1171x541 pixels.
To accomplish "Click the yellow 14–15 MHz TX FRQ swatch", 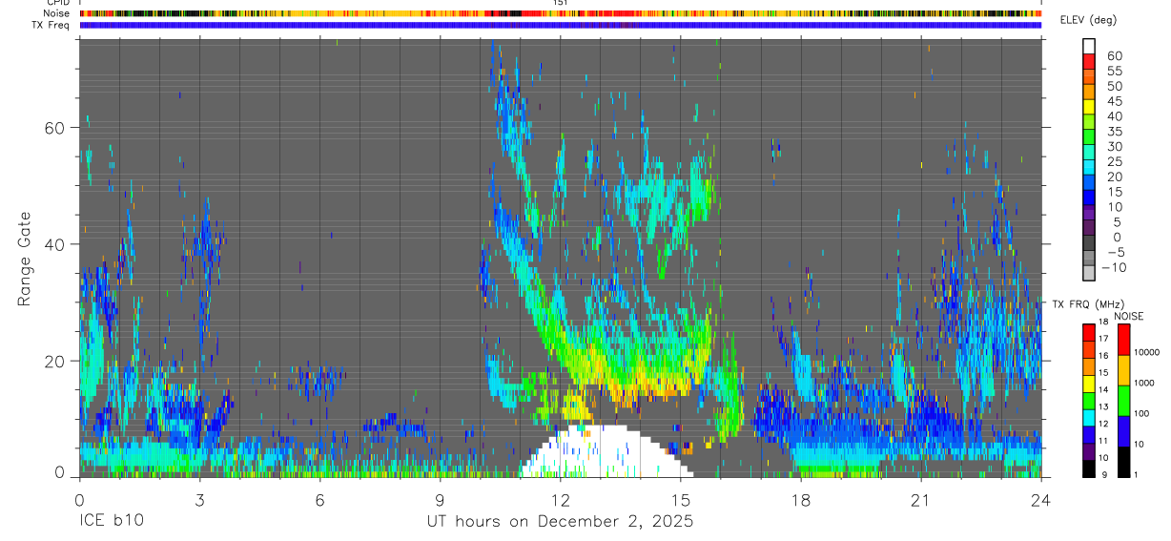I will [1089, 383].
